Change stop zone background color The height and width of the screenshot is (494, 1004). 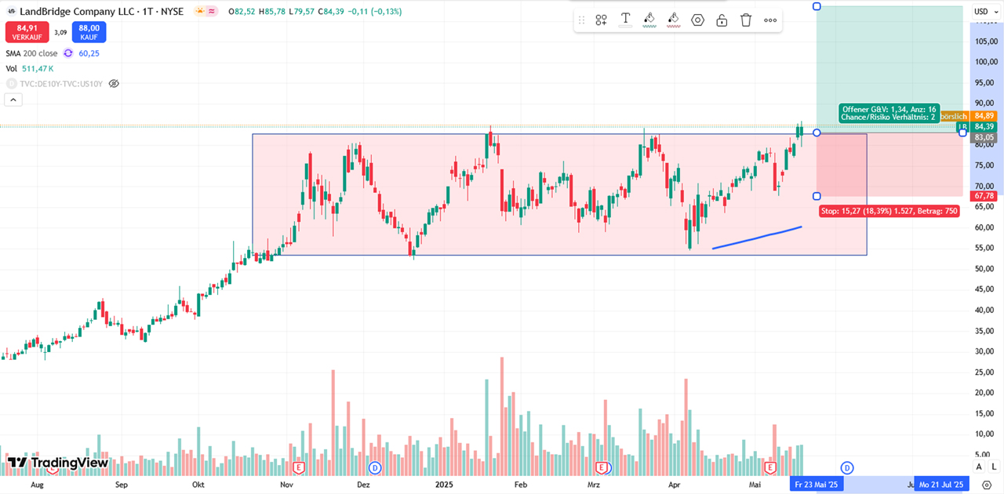coord(673,20)
